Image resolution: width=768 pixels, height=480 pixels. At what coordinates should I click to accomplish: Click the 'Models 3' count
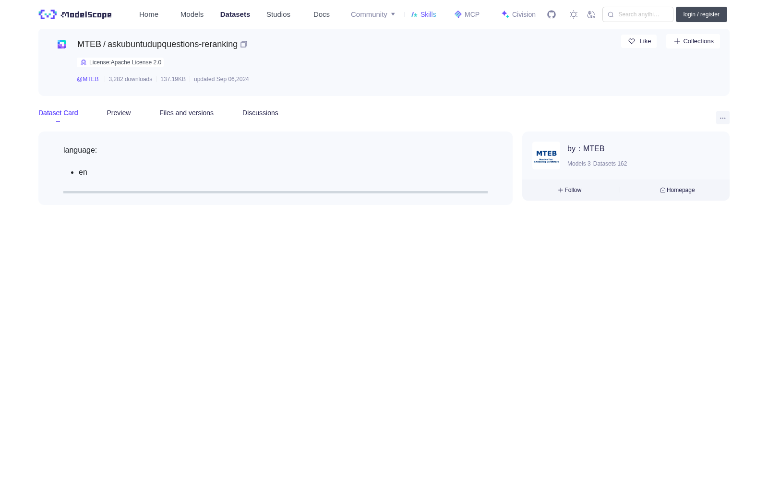coord(579,164)
